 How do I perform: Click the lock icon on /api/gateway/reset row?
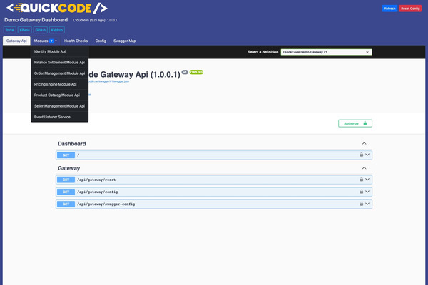pos(362,179)
